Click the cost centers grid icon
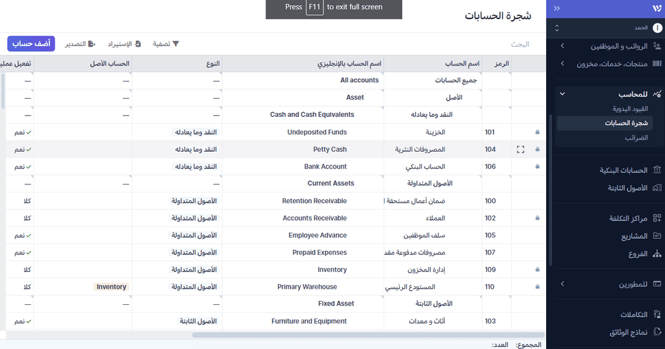Viewport: 665px width, 349px height. click(x=657, y=218)
